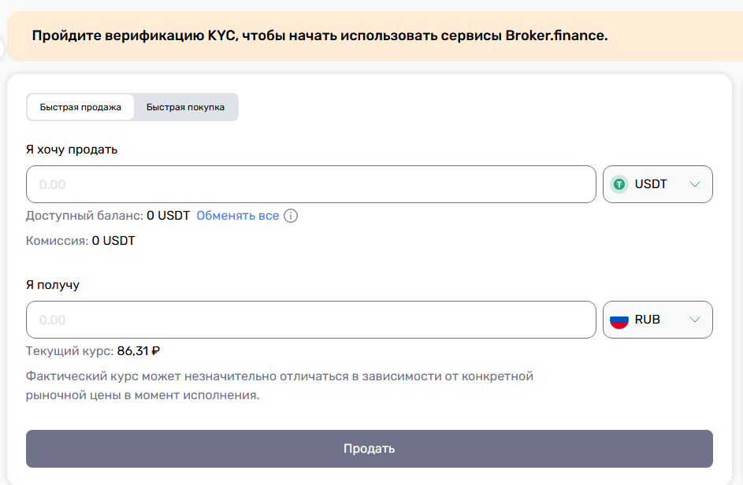Switch to Быстрая продажа tab
The image size is (743, 485).
[80, 107]
